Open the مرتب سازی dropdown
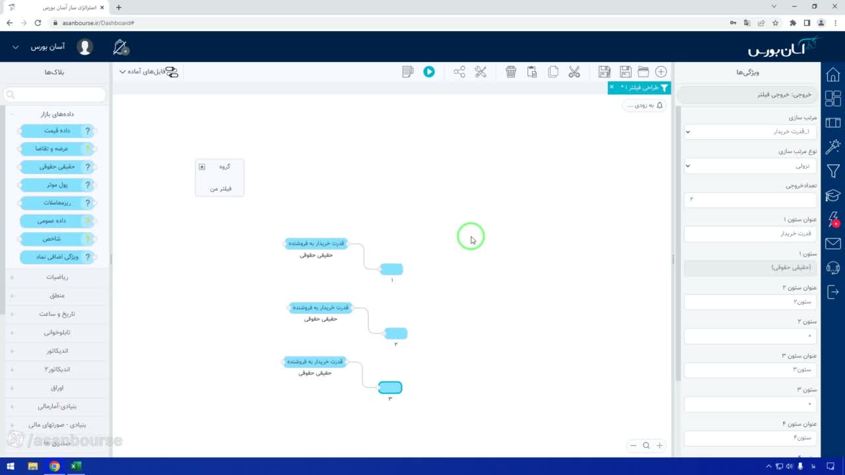The width and height of the screenshot is (845, 475). click(x=751, y=131)
